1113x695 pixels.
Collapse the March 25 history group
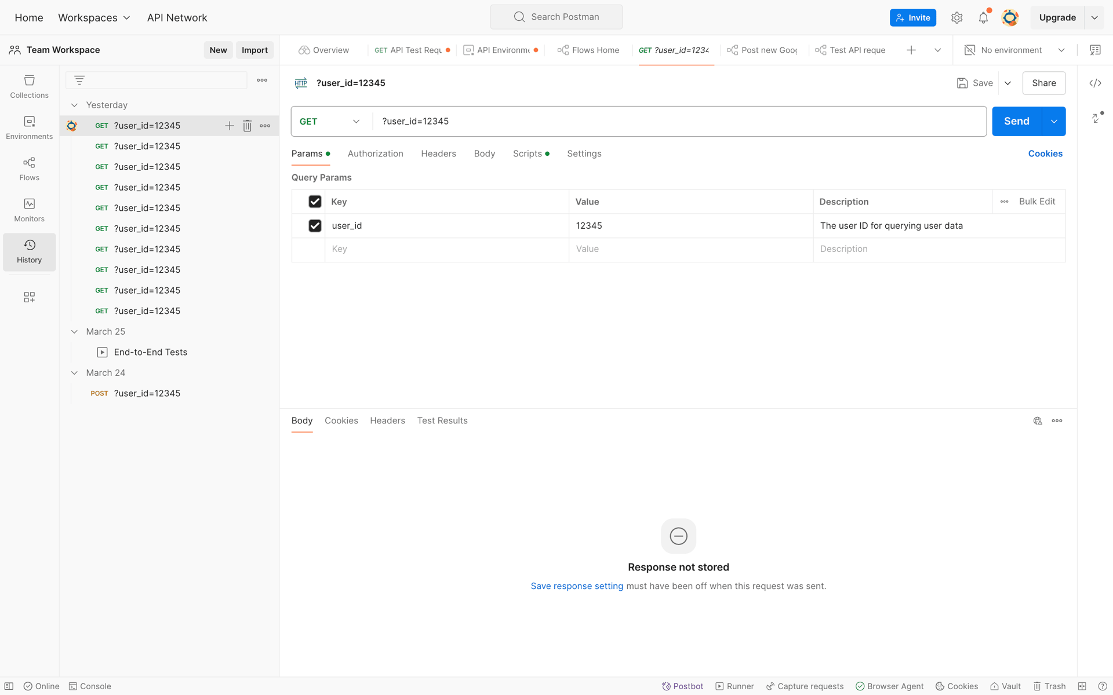74,332
